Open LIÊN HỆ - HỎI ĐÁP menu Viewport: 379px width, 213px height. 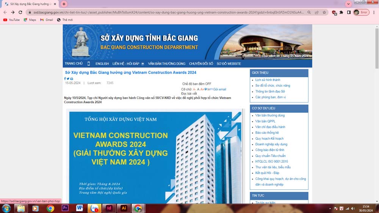[x=126, y=64]
